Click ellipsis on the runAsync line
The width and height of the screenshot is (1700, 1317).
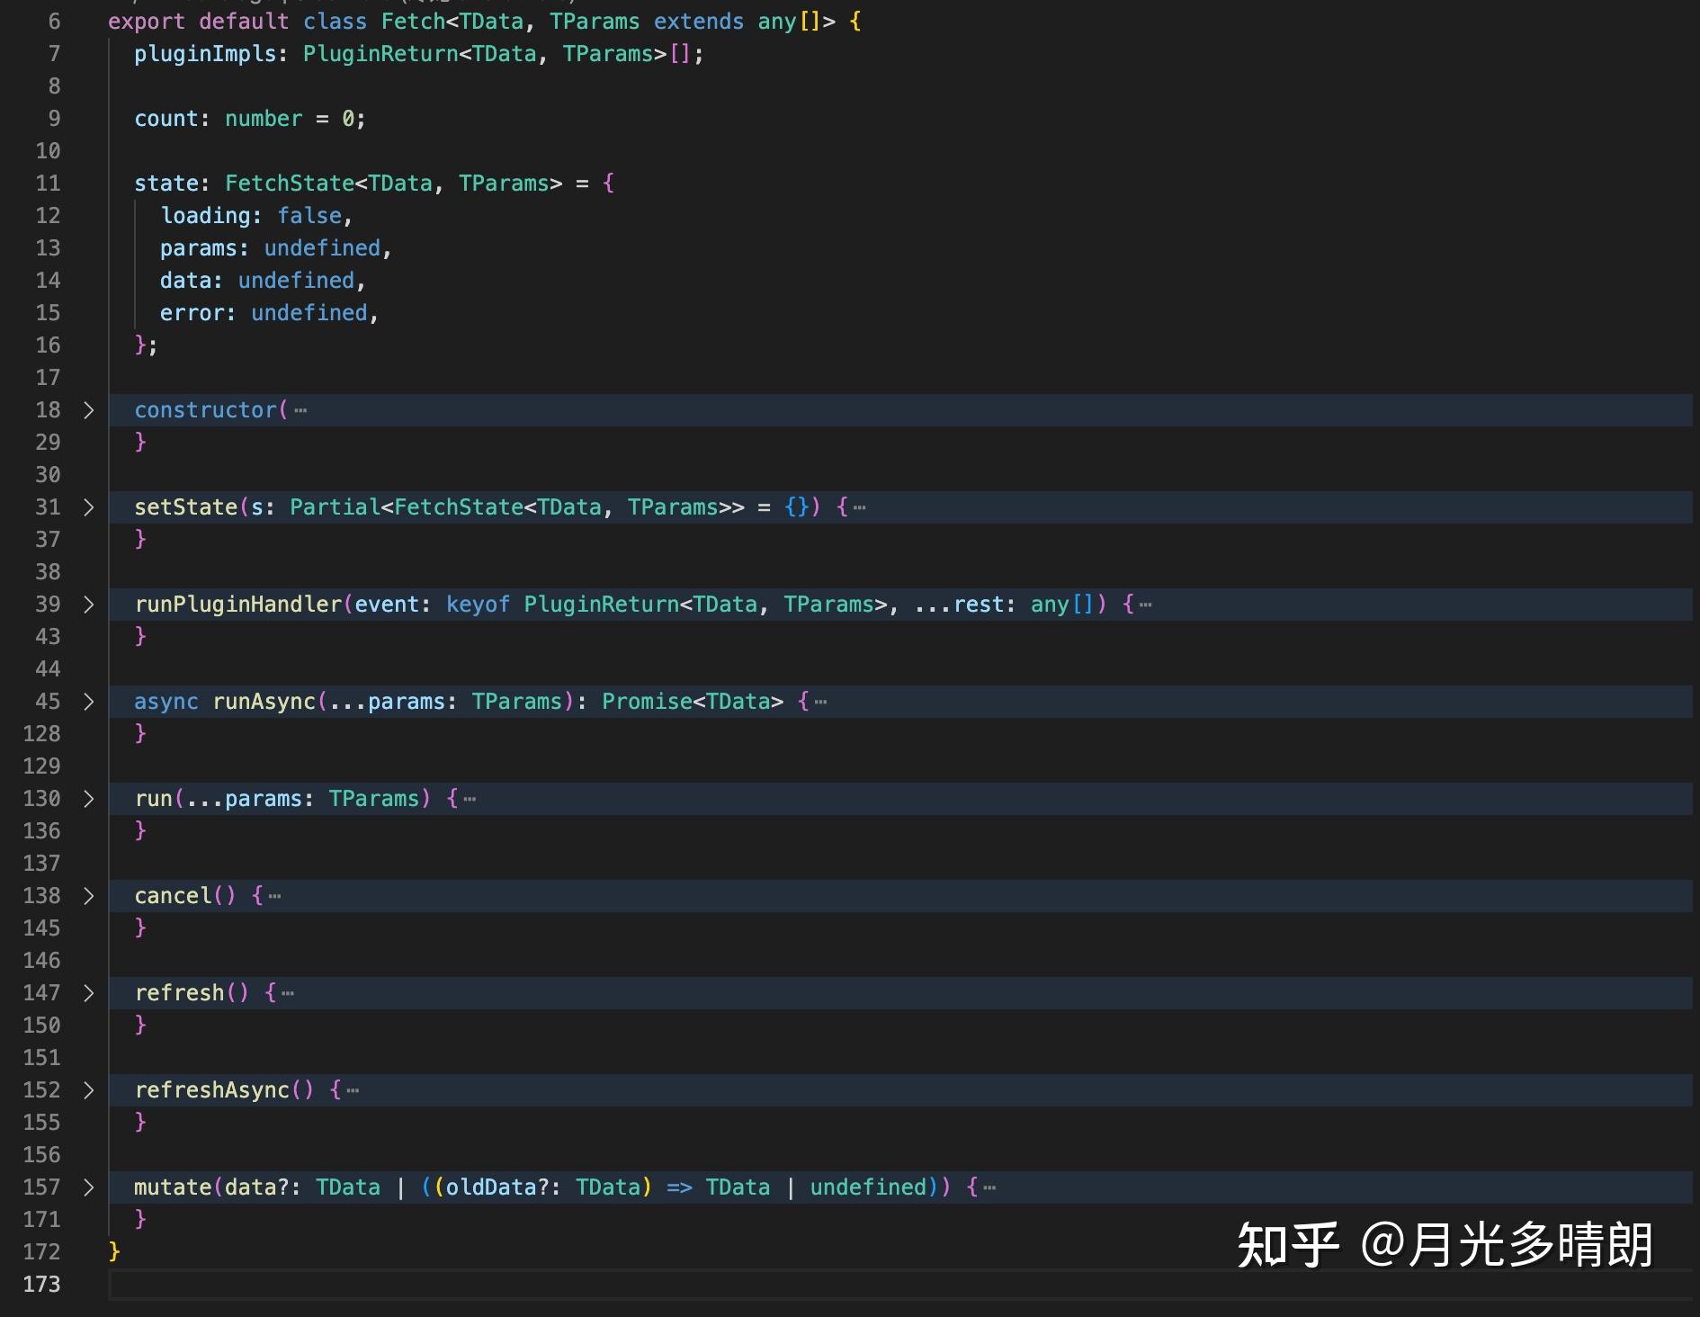[819, 702]
